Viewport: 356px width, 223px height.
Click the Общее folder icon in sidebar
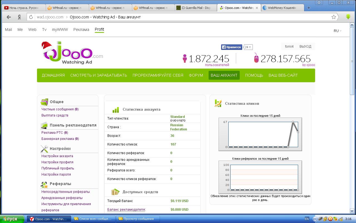pos(44,102)
